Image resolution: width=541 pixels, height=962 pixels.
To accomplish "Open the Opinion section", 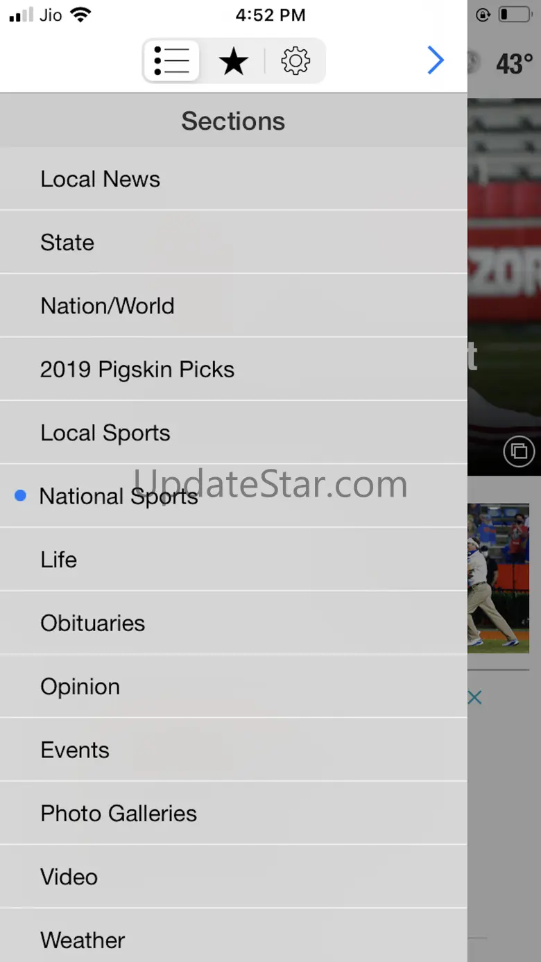I will (x=234, y=687).
